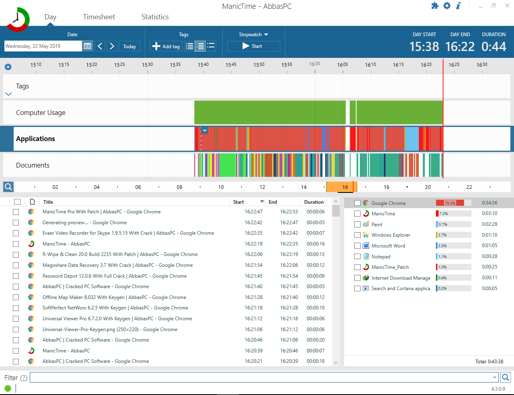Click the Today button

tap(130, 46)
